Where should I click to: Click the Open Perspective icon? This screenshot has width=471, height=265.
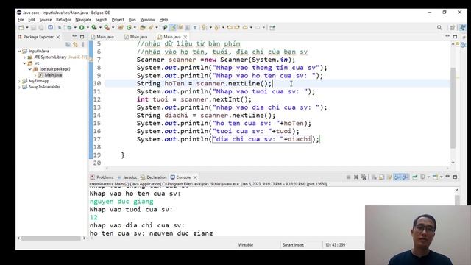(452, 28)
